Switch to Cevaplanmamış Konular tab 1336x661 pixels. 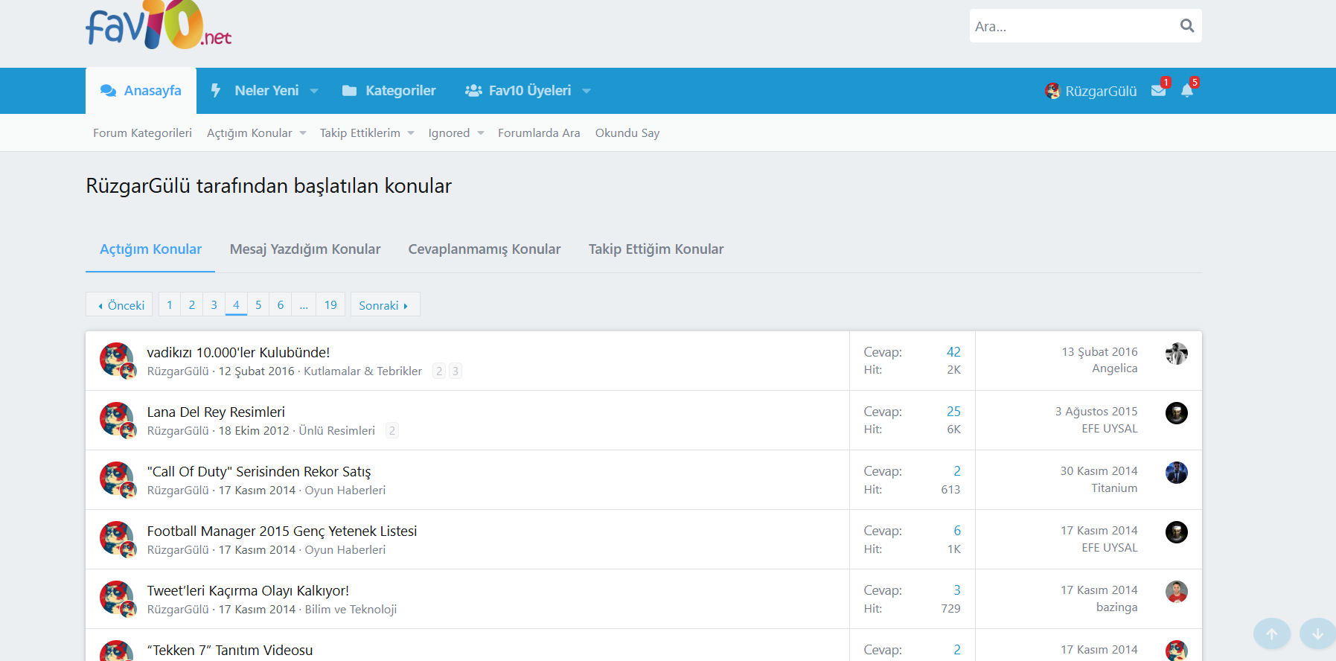[484, 249]
